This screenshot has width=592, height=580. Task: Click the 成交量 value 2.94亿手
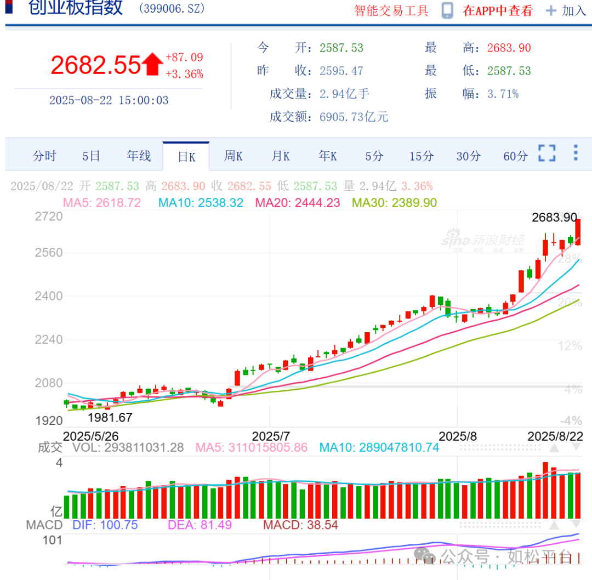coord(344,94)
